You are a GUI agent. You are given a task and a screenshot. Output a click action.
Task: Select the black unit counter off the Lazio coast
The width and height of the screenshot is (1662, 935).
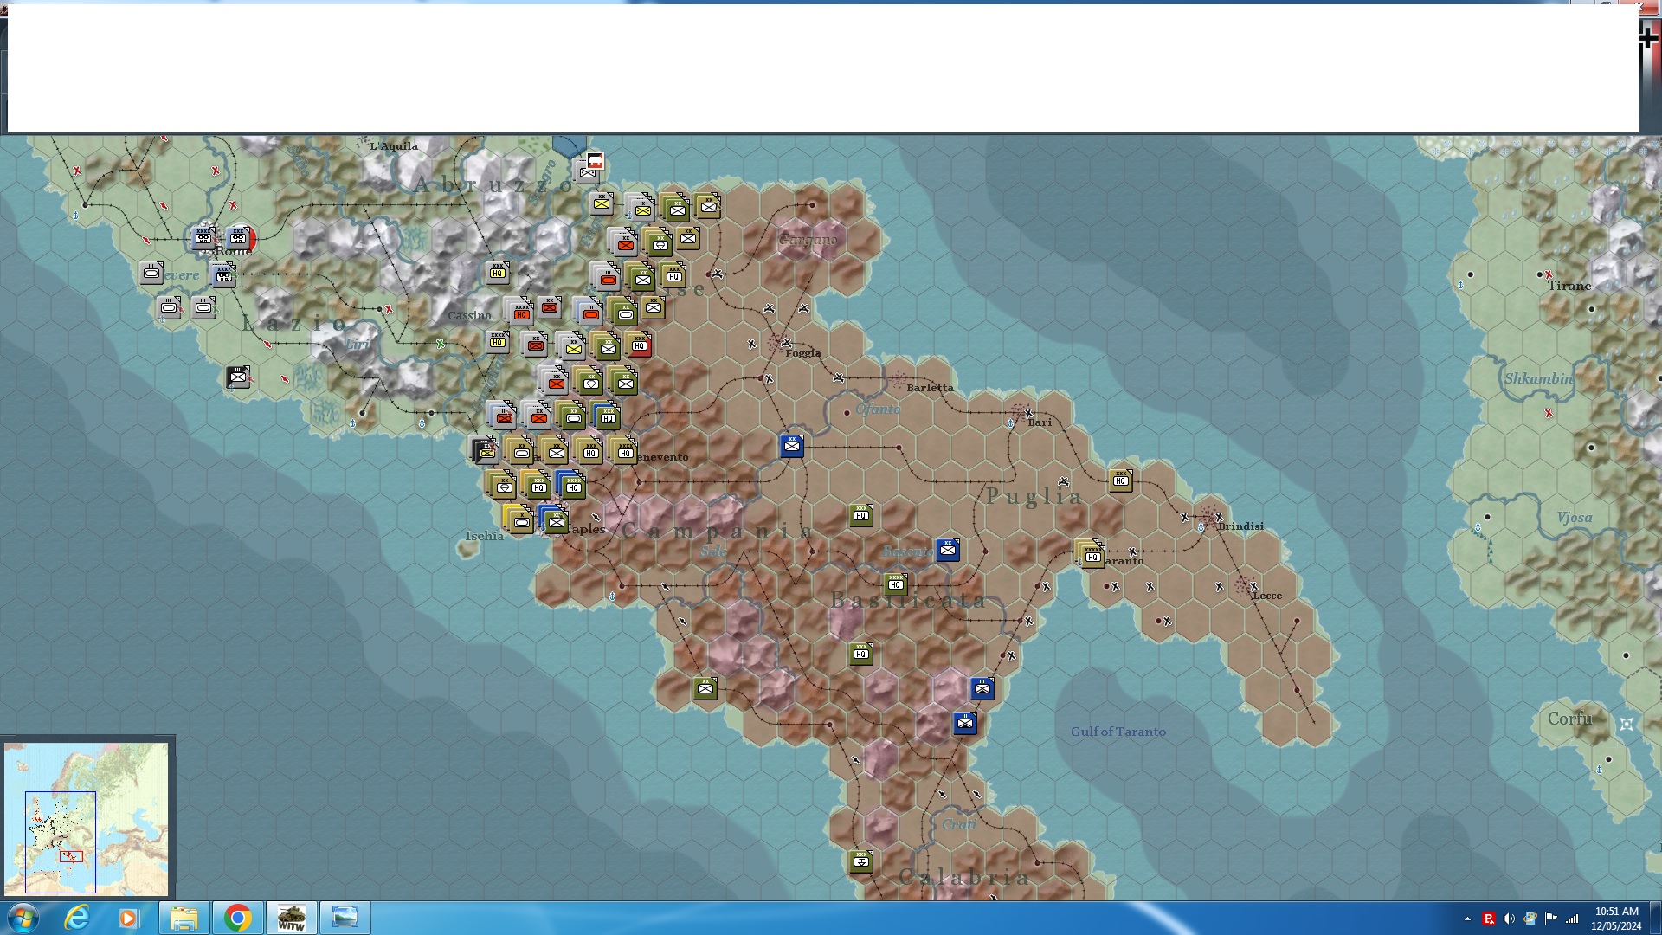(237, 377)
